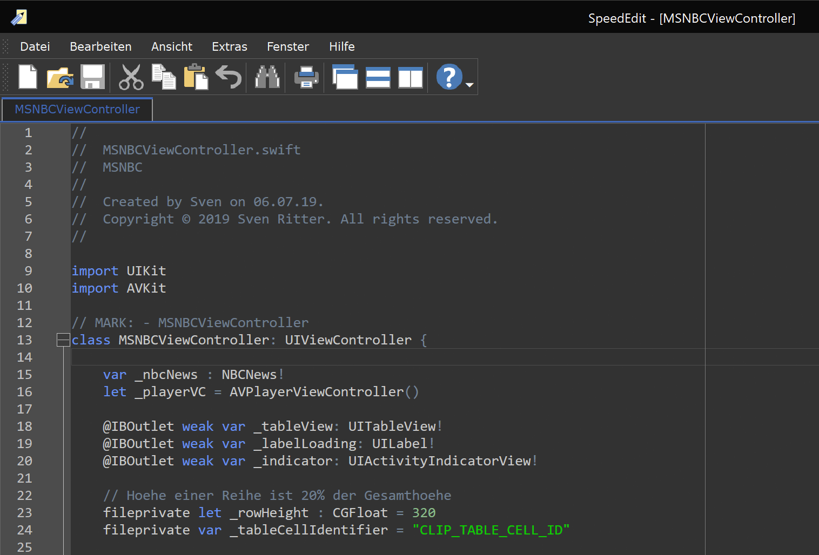
Task: Click the New file icon
Action: [28, 77]
